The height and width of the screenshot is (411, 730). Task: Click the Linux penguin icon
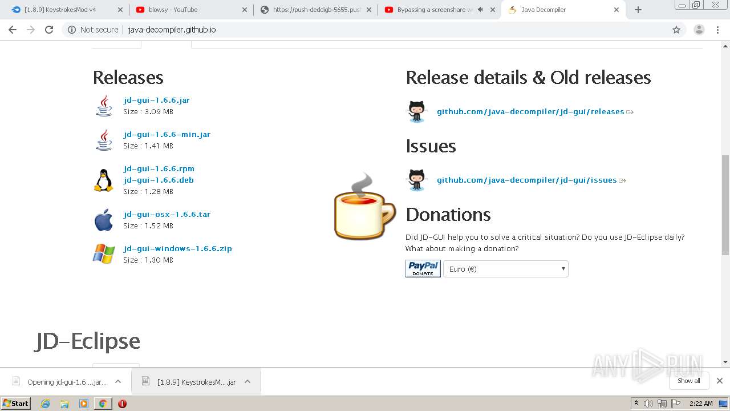click(104, 180)
